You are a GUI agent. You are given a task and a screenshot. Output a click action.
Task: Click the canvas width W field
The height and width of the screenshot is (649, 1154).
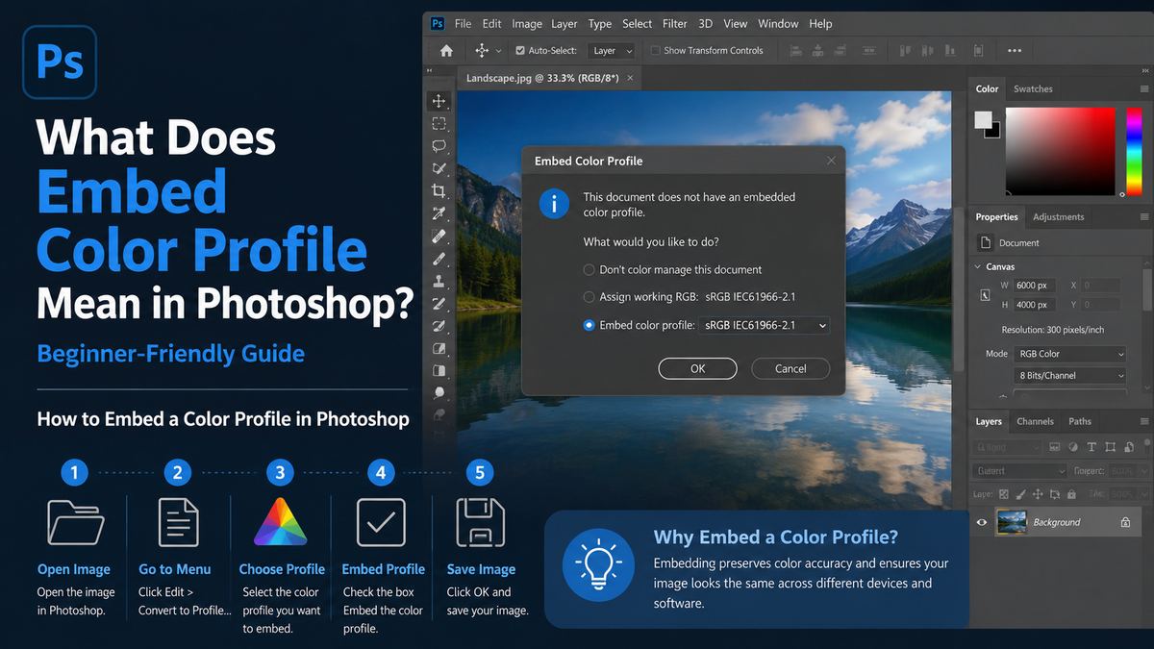(x=1033, y=286)
